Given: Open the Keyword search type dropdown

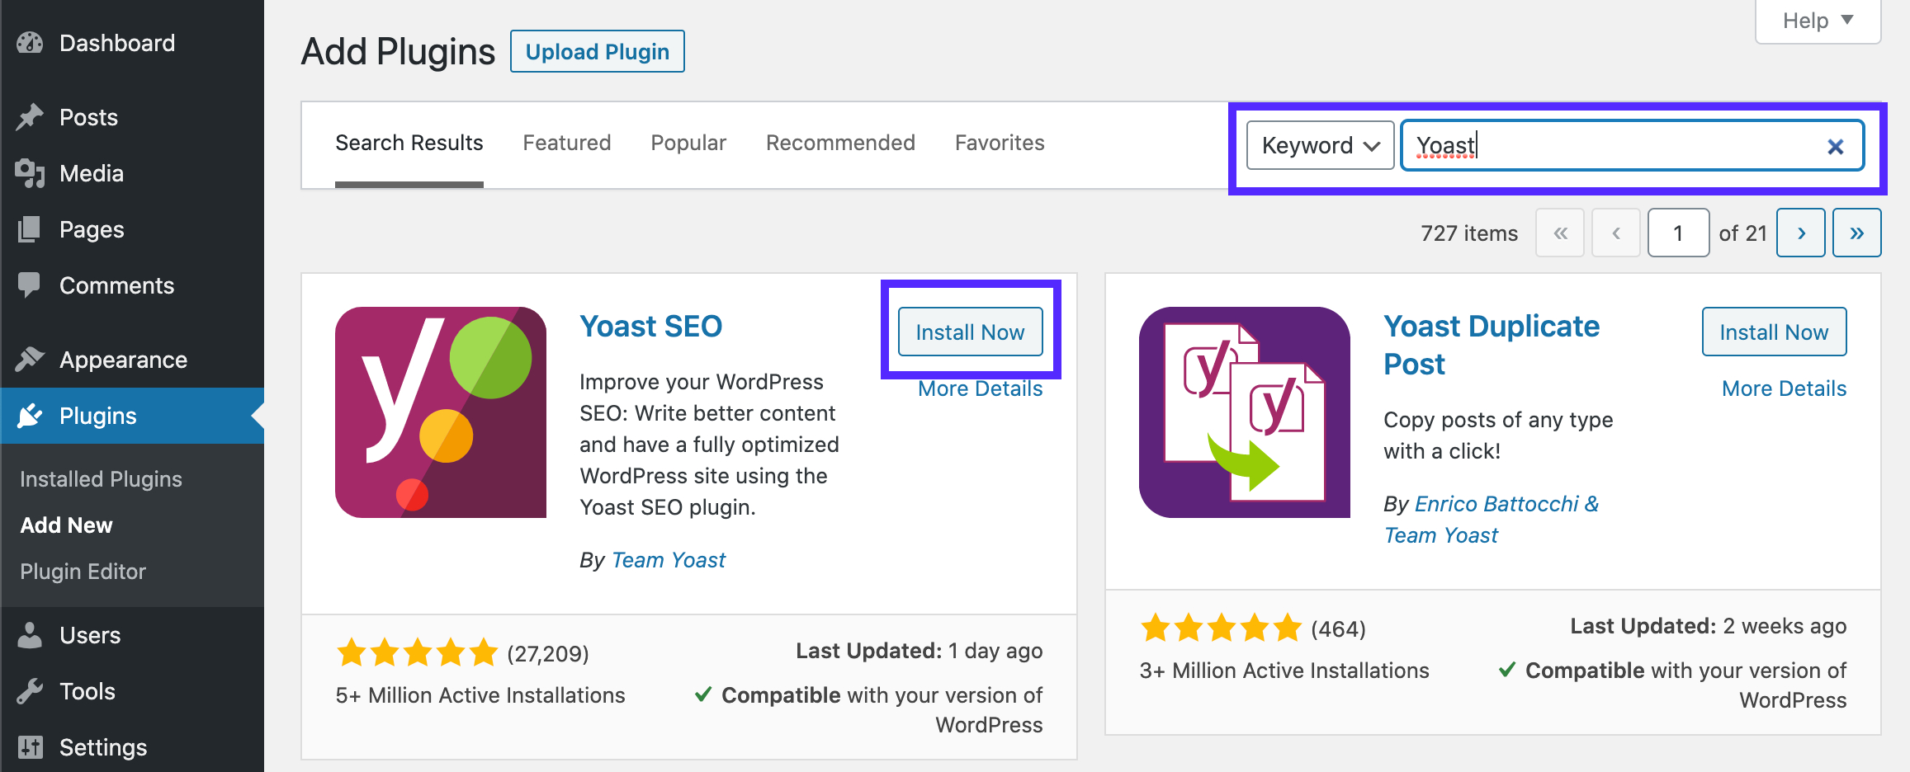Looking at the screenshot, I should tap(1320, 145).
